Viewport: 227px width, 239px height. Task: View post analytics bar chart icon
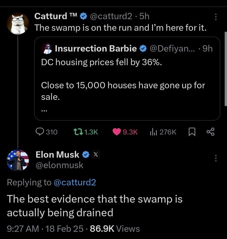[153, 132]
